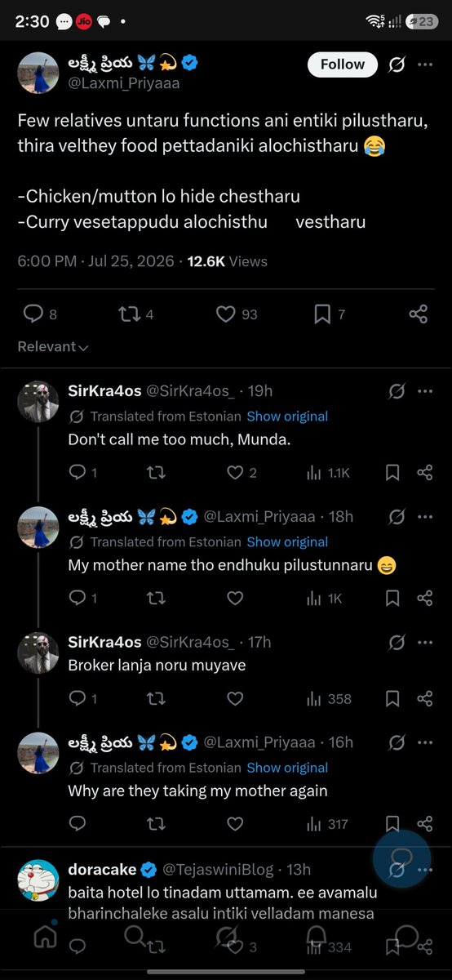Expand the Relevant sort dropdown
Screen dimensions: 452x980
point(53,346)
